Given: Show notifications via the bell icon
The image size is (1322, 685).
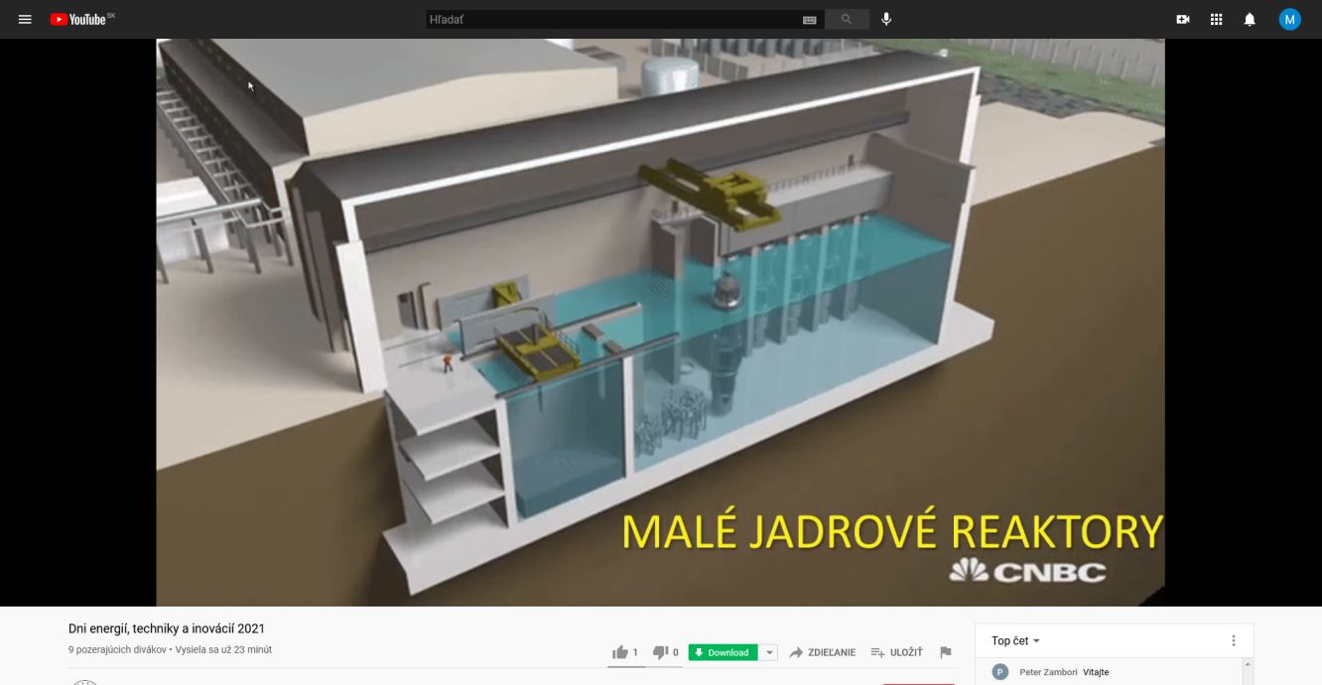Looking at the screenshot, I should point(1250,19).
